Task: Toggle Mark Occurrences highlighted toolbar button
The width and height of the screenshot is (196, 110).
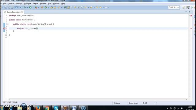Action: (x=68, y=7)
